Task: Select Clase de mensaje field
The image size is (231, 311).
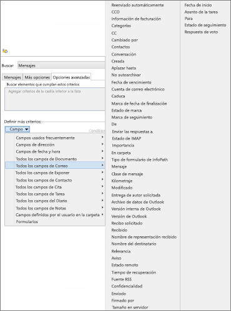Action: [x=127, y=174]
